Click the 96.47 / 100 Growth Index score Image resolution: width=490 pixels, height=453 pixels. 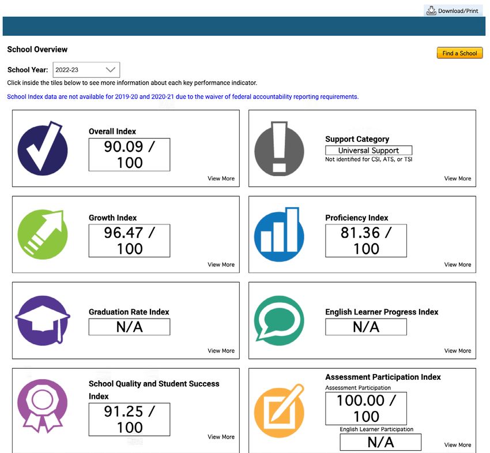(129, 241)
